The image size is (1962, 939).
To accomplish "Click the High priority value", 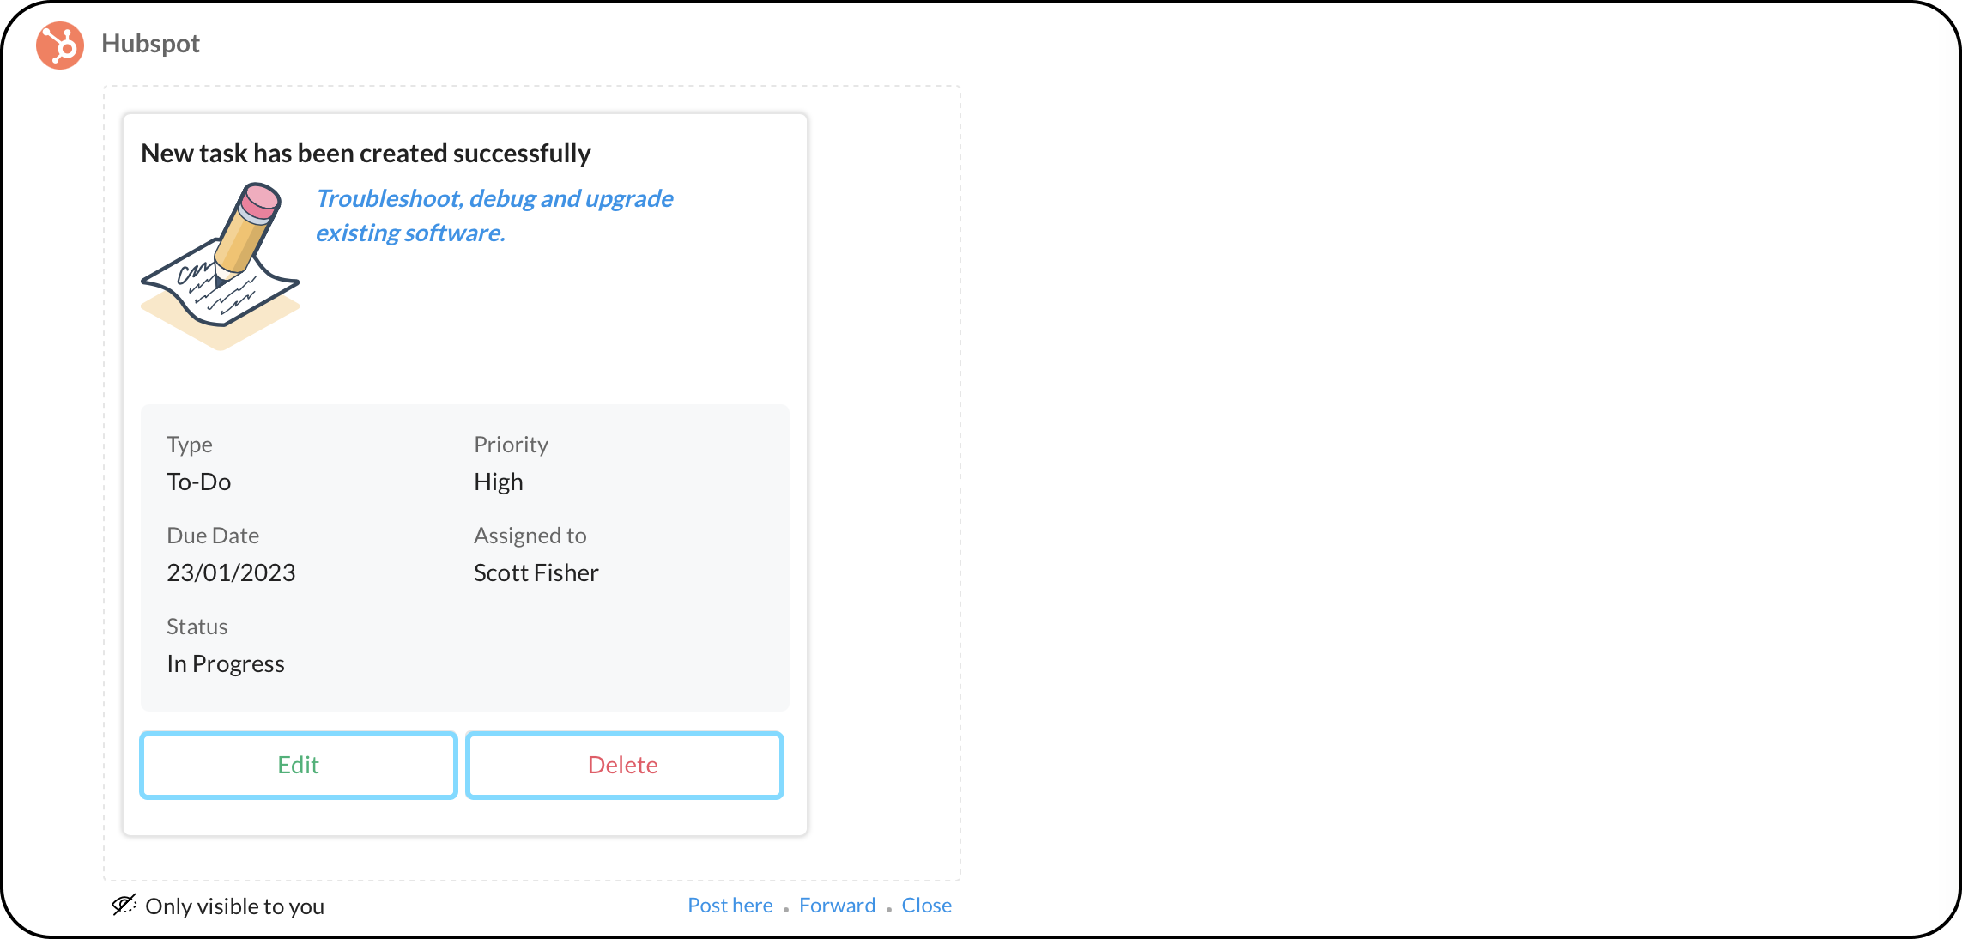I will (498, 482).
